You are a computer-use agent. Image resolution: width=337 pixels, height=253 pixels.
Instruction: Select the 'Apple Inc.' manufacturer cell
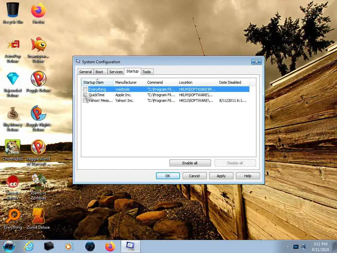pyautogui.click(x=123, y=95)
